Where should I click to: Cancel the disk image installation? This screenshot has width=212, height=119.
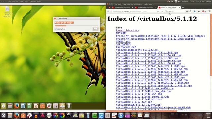point(95,29)
